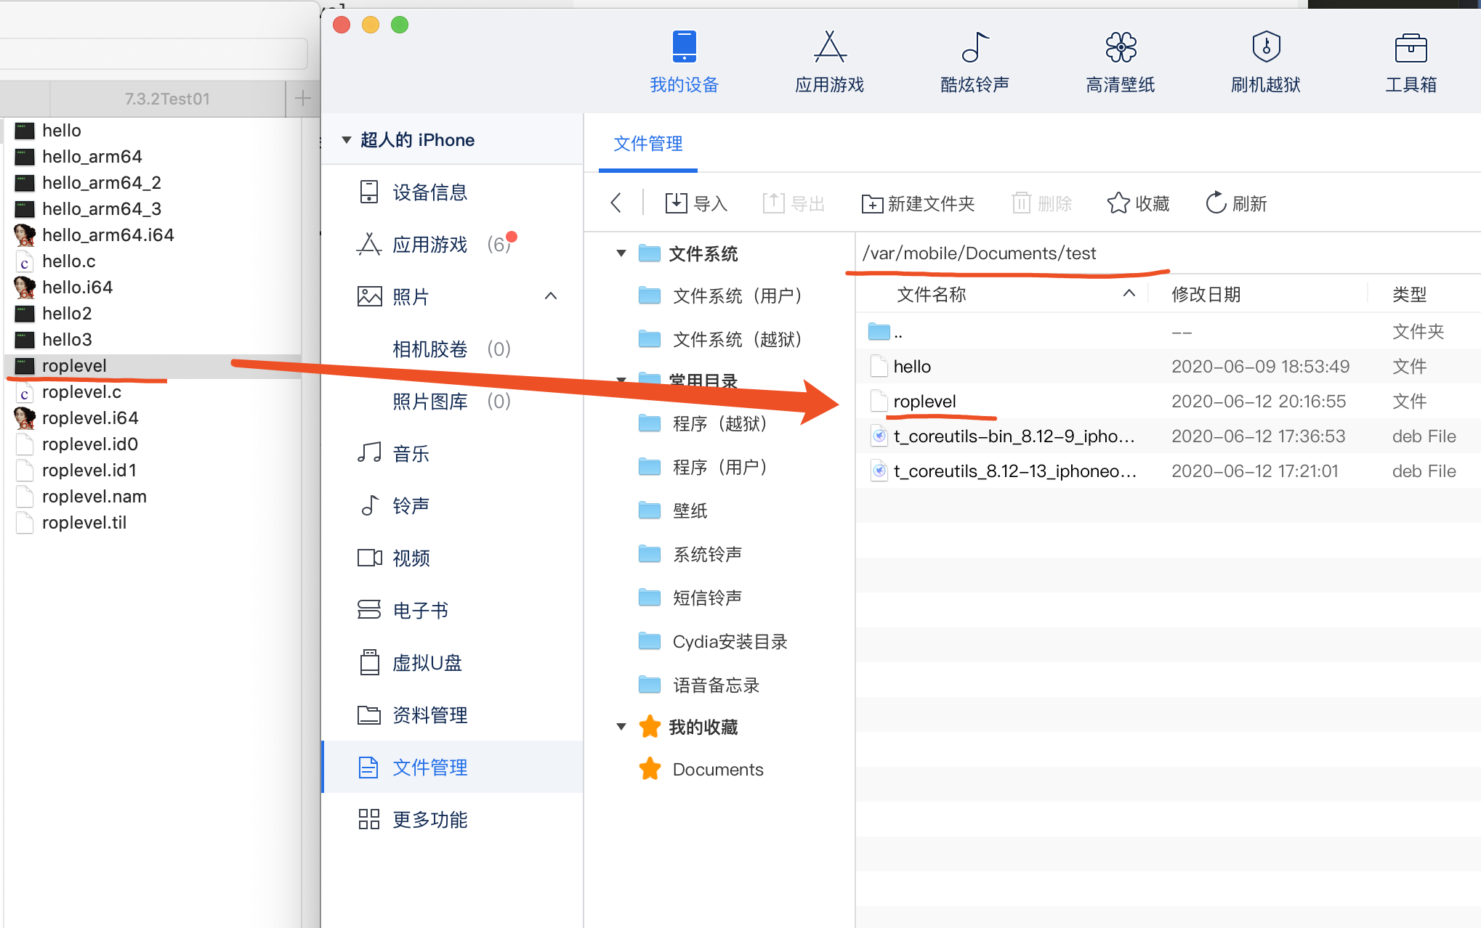The image size is (1481, 928).
Task: Create a folder with 新建文件夹
Action: pos(918,203)
